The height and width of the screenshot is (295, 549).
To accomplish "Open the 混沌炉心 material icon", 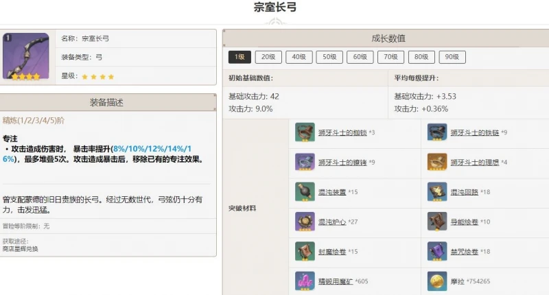I will point(305,221).
